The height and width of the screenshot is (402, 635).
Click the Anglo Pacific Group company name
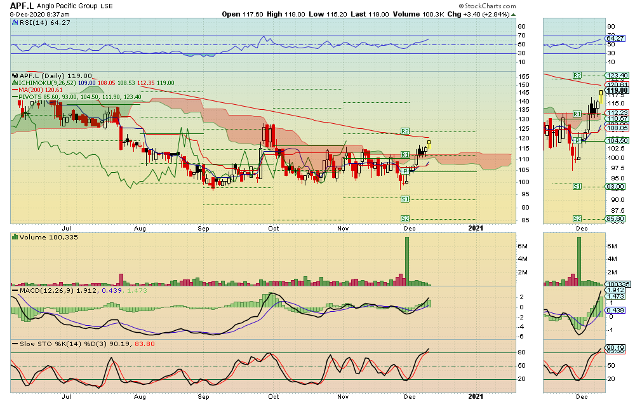(67, 6)
